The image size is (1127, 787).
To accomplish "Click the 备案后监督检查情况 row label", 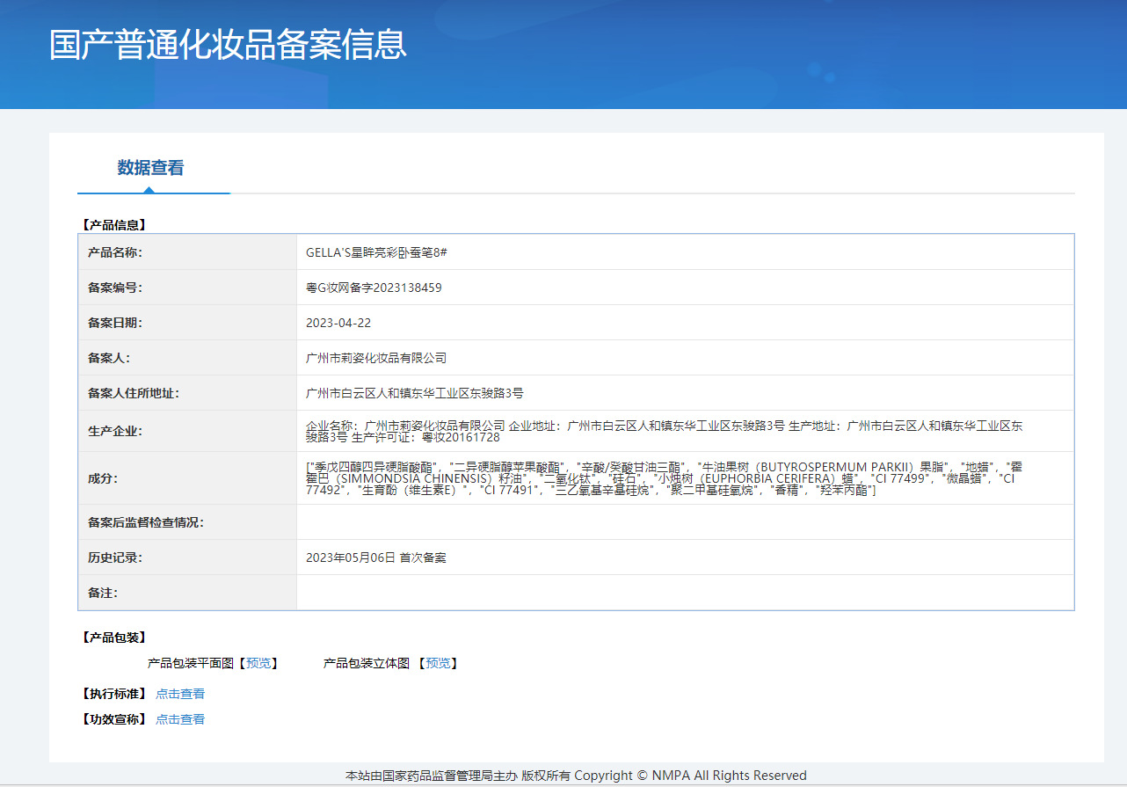I will [145, 522].
